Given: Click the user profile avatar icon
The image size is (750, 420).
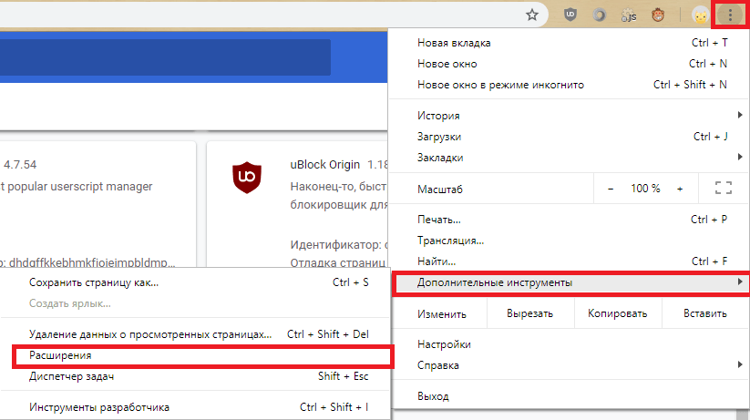Looking at the screenshot, I should pyautogui.click(x=700, y=15).
